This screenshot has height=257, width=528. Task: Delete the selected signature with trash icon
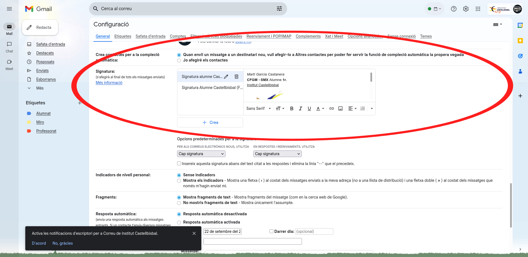click(x=237, y=77)
